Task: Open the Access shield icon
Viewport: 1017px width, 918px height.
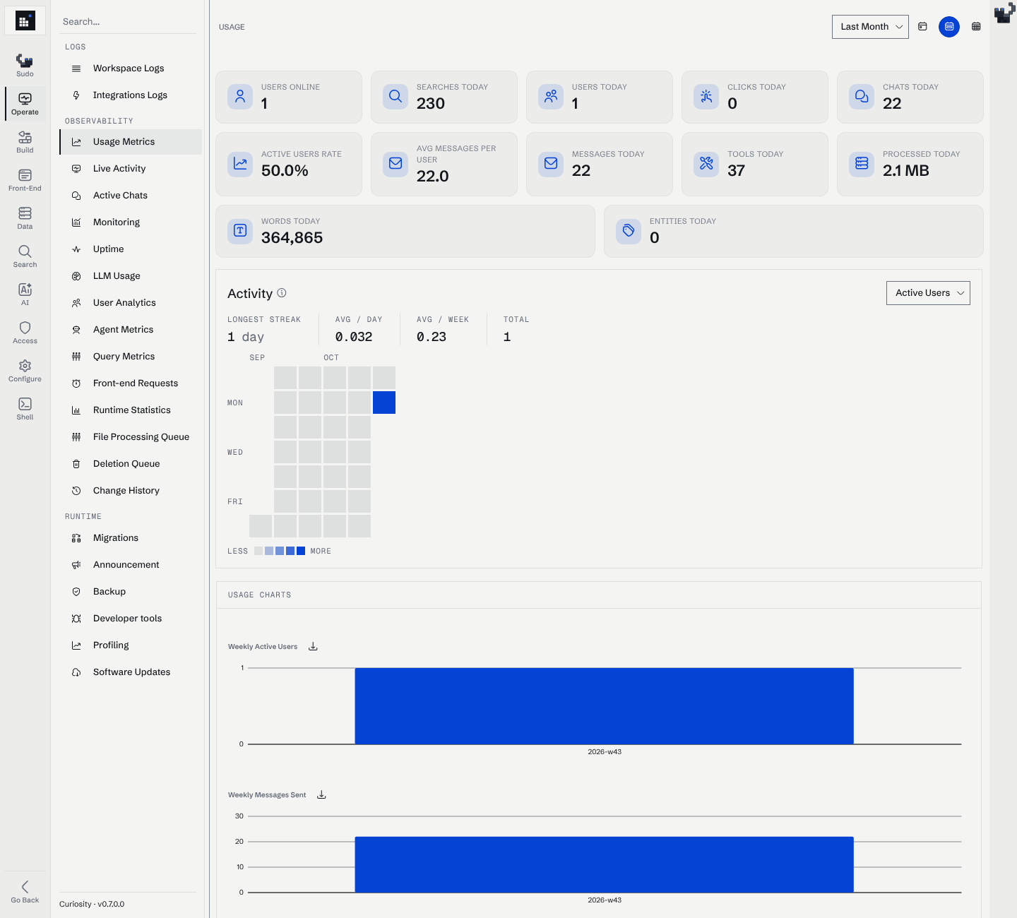Action: tap(25, 332)
